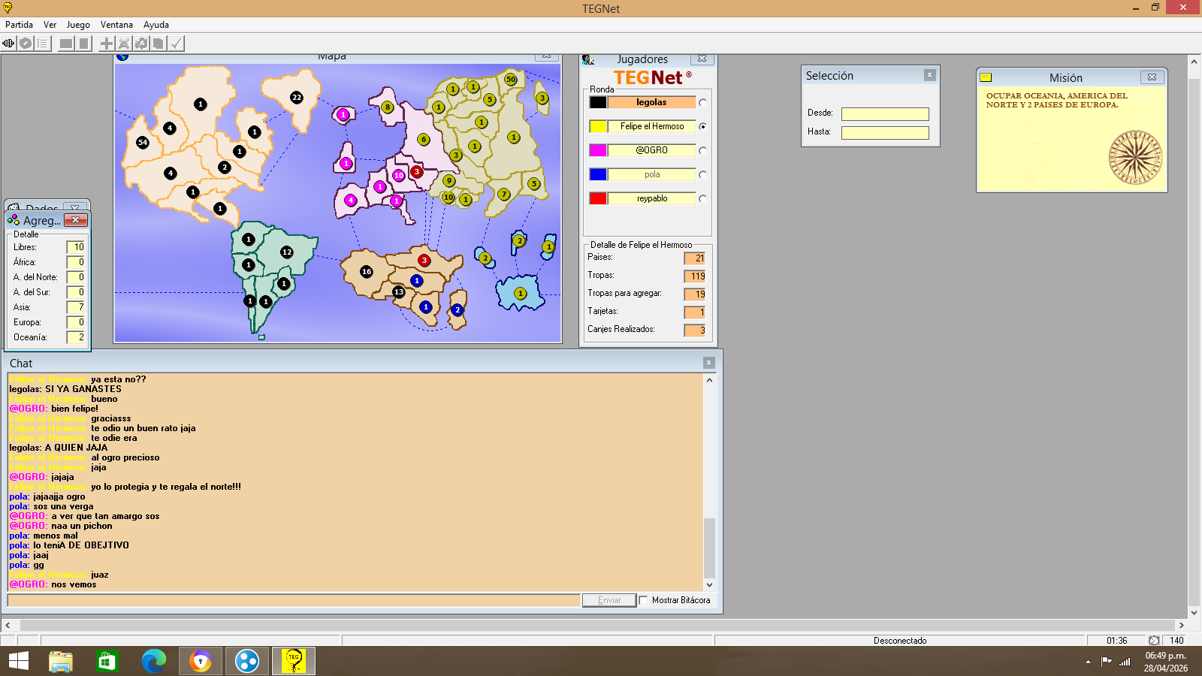Select the legolas player radio button
1202x676 pixels.
tap(702, 103)
